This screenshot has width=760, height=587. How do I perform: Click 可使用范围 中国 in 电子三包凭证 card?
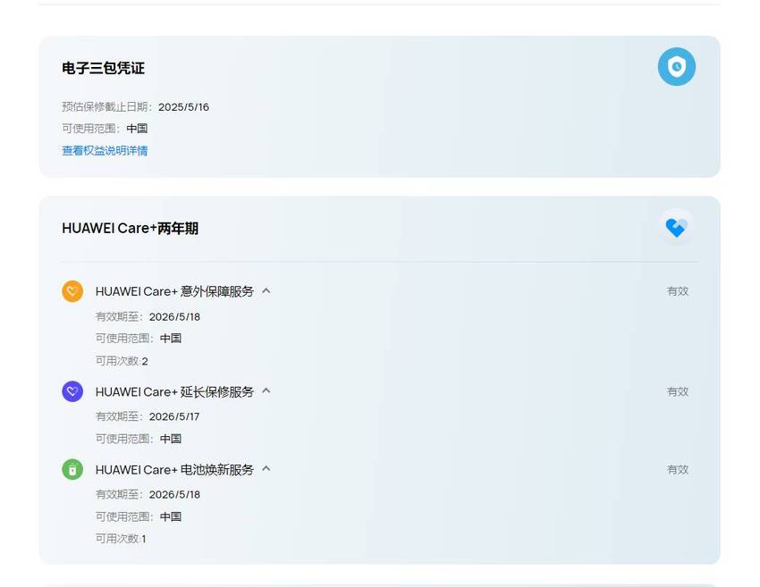105,129
